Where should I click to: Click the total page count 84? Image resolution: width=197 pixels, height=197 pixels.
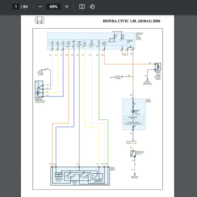(x=25, y=7)
